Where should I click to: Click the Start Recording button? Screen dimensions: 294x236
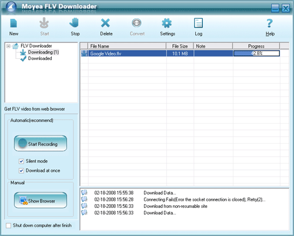(41, 144)
